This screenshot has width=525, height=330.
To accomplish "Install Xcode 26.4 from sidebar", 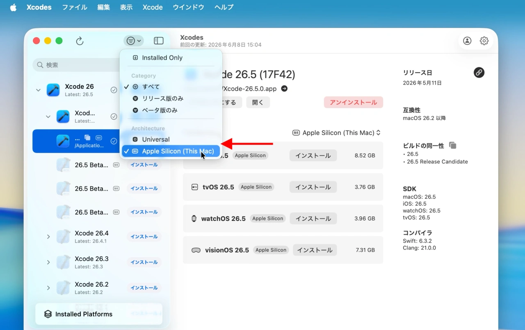I will pos(144,237).
